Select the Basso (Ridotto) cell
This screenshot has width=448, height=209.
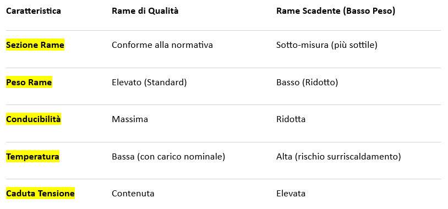click(x=307, y=82)
